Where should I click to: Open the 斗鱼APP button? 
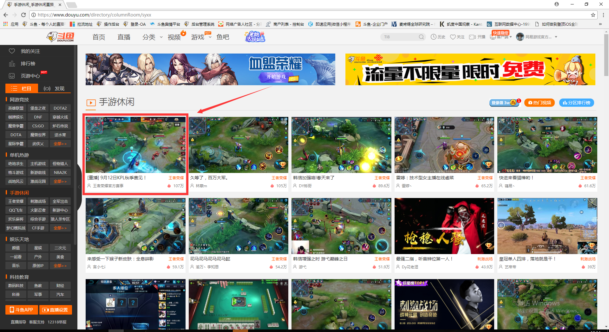[x=22, y=310]
